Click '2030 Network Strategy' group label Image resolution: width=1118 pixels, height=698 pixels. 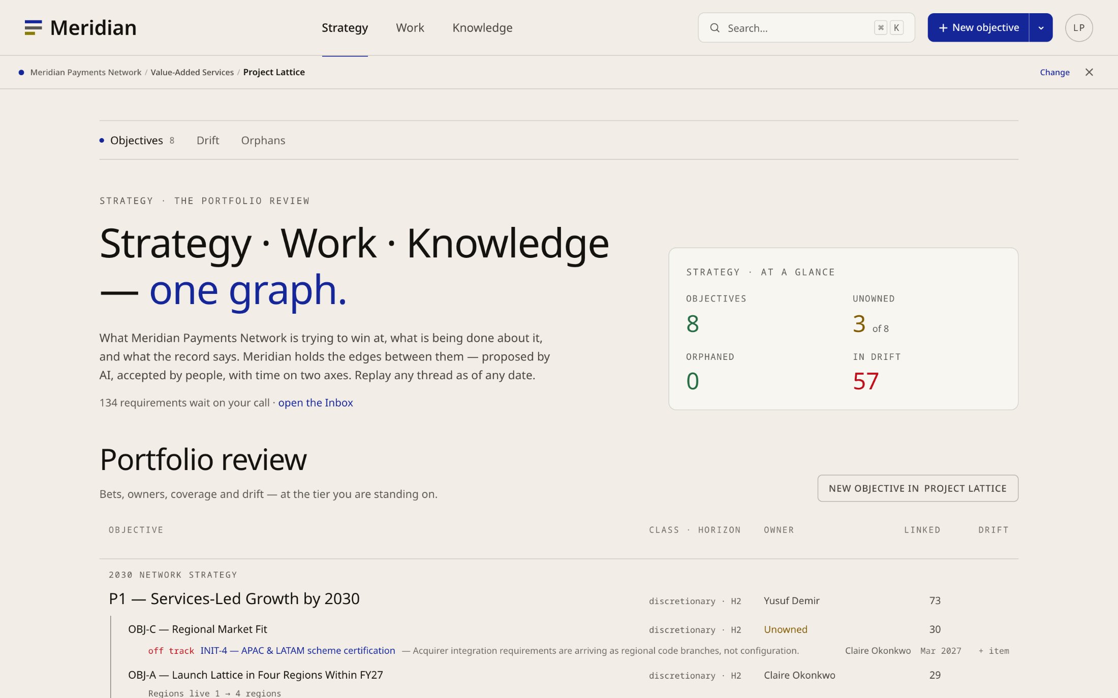click(x=173, y=575)
